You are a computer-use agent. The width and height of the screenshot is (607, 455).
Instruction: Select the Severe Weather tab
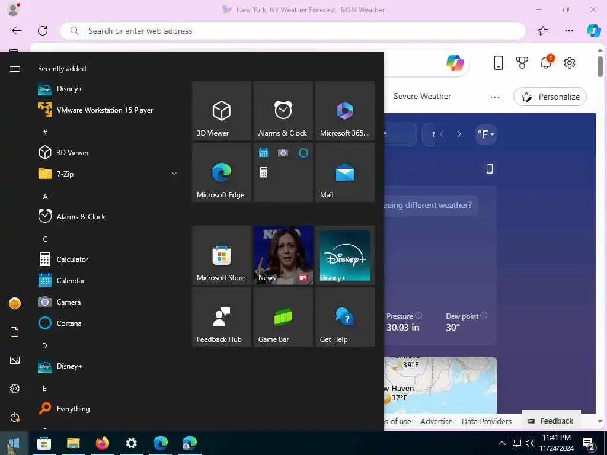(x=422, y=97)
